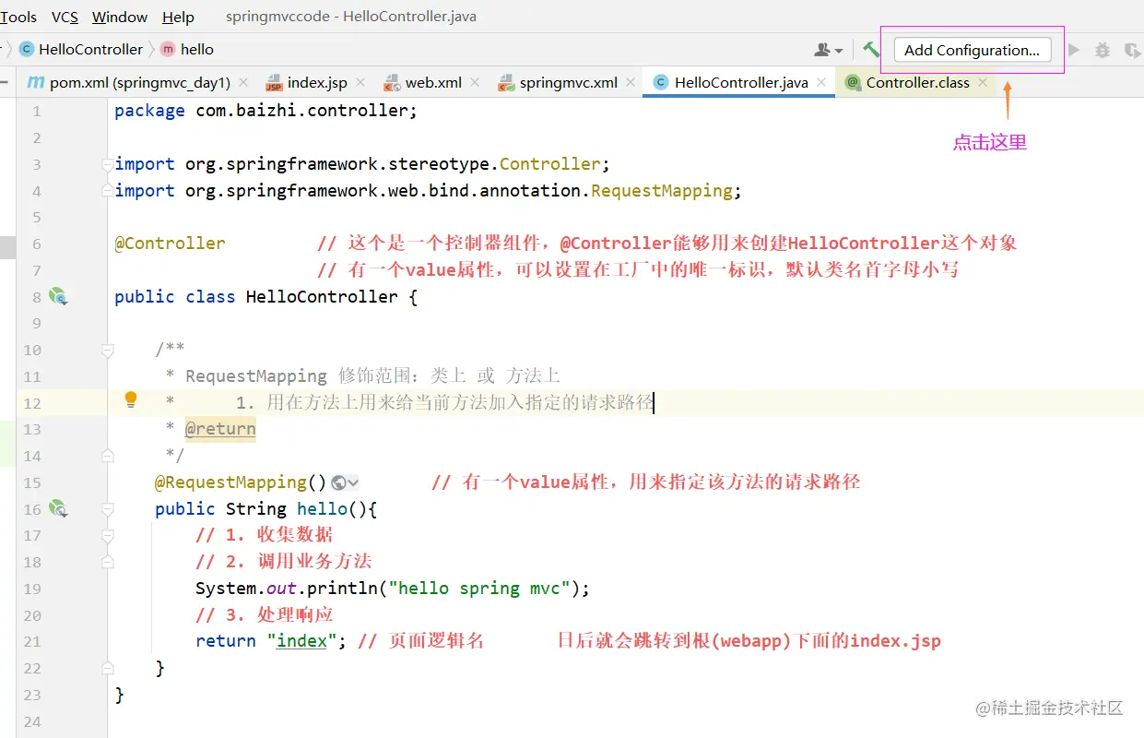This screenshot has height=738, width=1144.
Task: Click the "index" return string link
Action: [302, 640]
